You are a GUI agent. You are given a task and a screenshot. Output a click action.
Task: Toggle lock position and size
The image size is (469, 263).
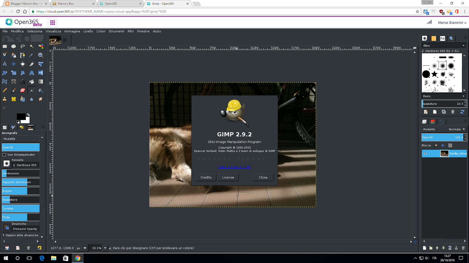tap(443, 146)
